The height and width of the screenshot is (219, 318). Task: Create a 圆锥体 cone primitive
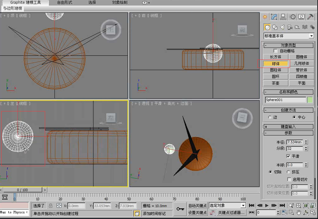pyautogui.click(x=301, y=57)
